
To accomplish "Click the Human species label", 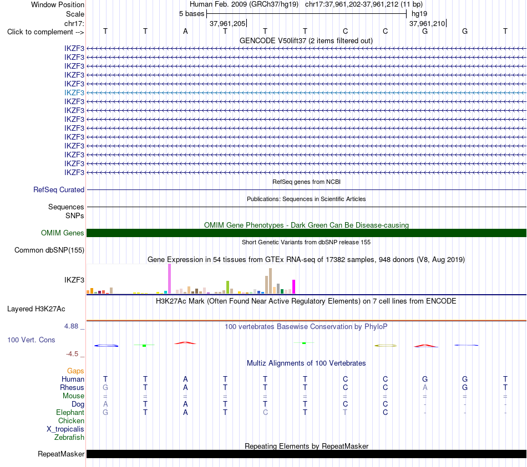I will (73, 379).
